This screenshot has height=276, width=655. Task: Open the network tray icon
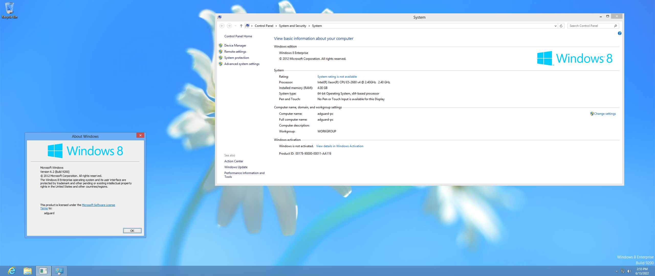pos(623,271)
